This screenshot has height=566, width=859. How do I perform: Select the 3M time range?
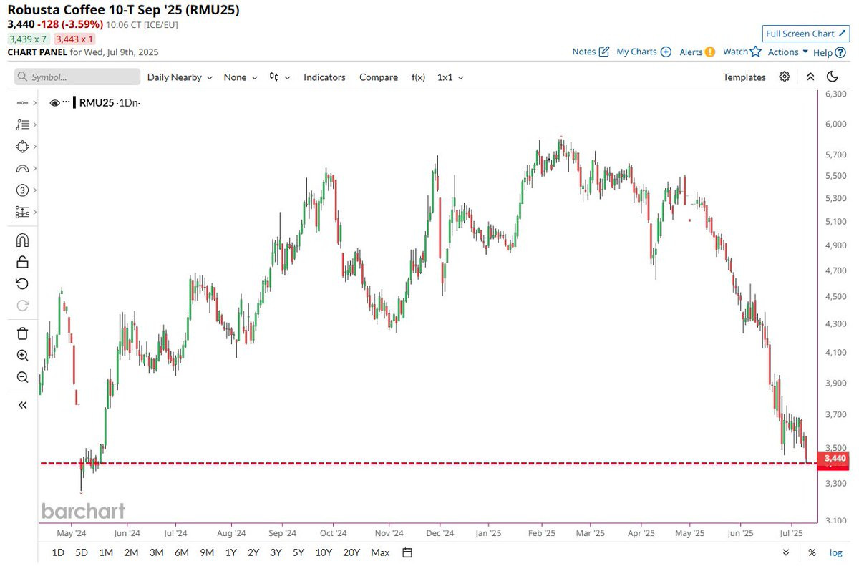click(156, 552)
